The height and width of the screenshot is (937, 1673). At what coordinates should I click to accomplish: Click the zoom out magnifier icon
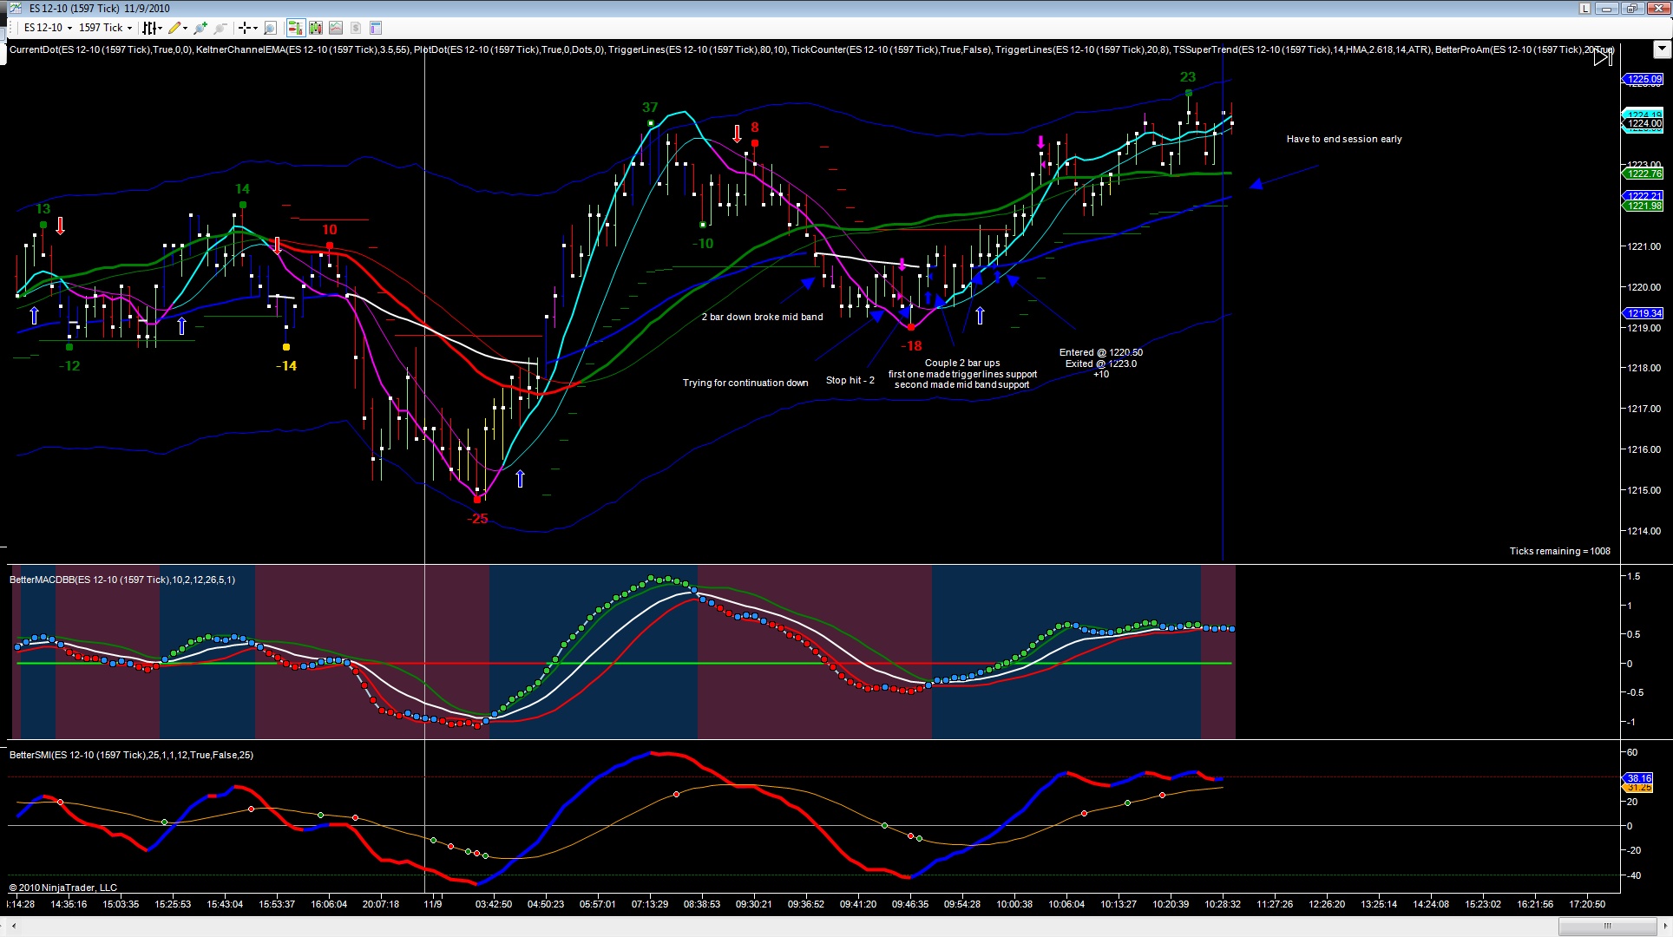click(220, 28)
